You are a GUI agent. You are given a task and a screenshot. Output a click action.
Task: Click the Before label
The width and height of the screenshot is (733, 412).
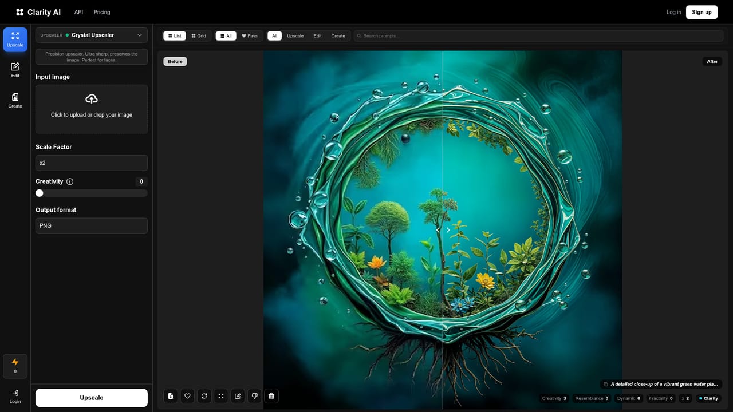point(175,61)
